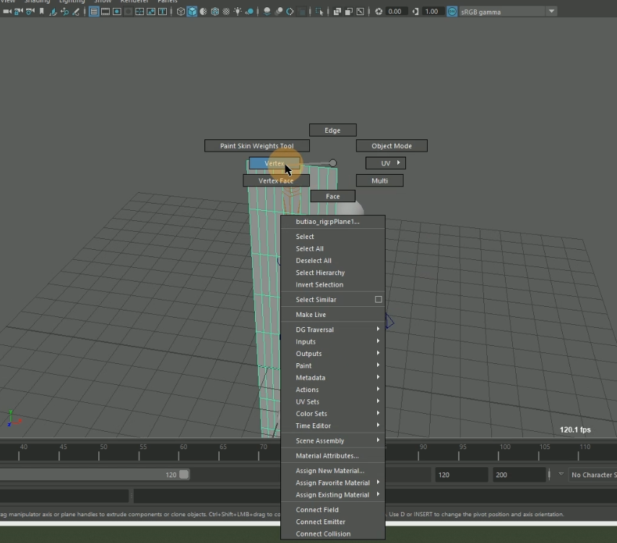The image size is (617, 543).
Task: Open the sRGB gamma dropdown
Action: point(551,12)
